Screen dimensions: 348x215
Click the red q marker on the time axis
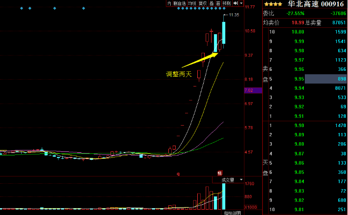pyautogui.click(x=178, y=173)
